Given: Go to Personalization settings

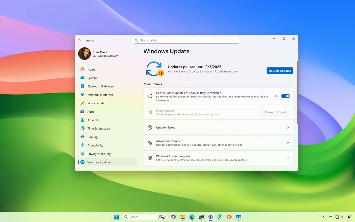Looking at the screenshot, I should [97, 103].
